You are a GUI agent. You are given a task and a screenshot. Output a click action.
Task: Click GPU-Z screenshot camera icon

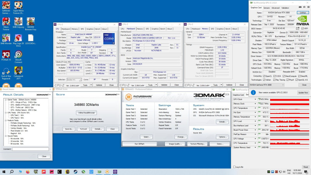300,7
